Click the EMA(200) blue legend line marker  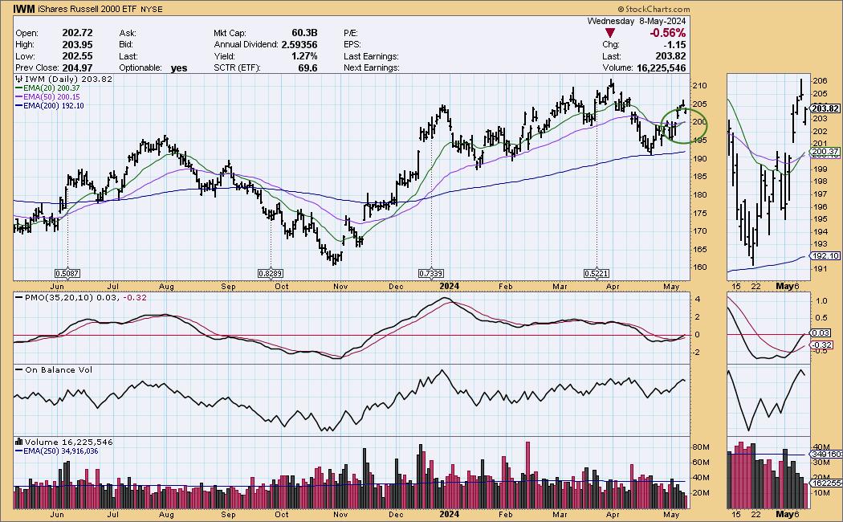(19, 106)
